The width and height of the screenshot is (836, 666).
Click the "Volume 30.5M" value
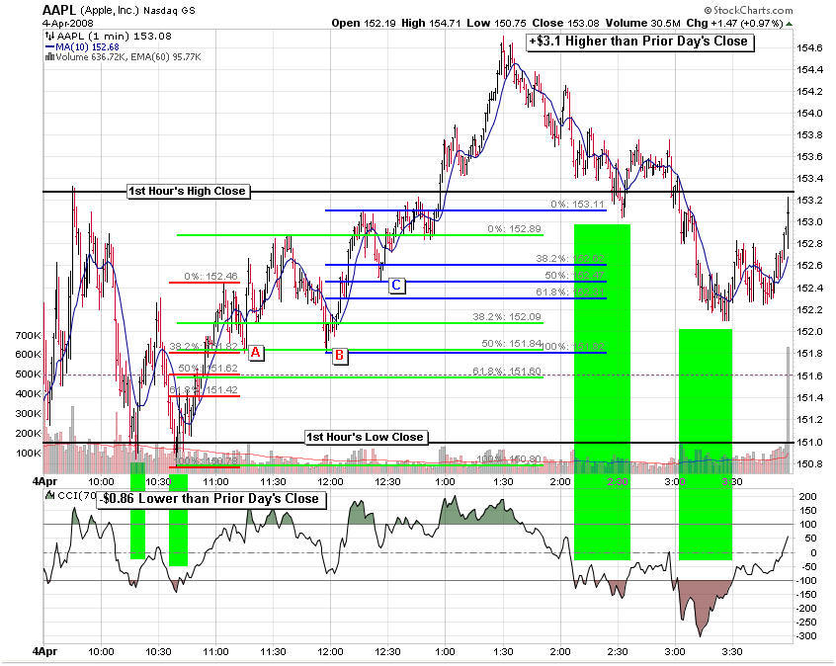click(642, 24)
